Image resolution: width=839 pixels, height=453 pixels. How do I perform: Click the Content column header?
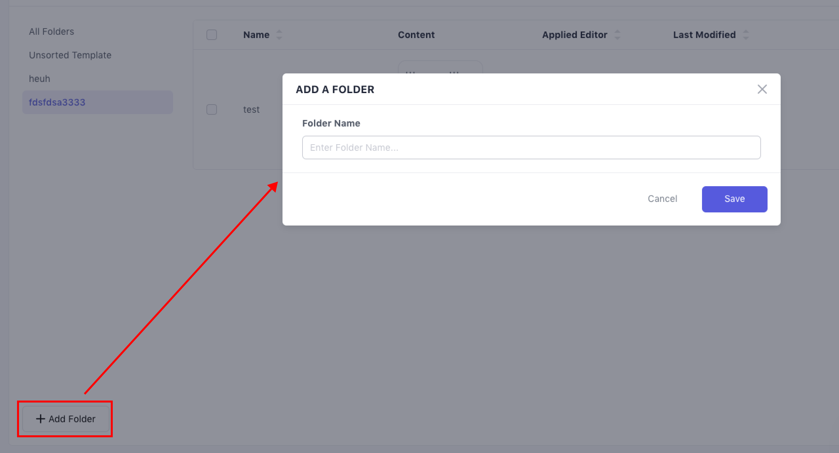pyautogui.click(x=416, y=35)
